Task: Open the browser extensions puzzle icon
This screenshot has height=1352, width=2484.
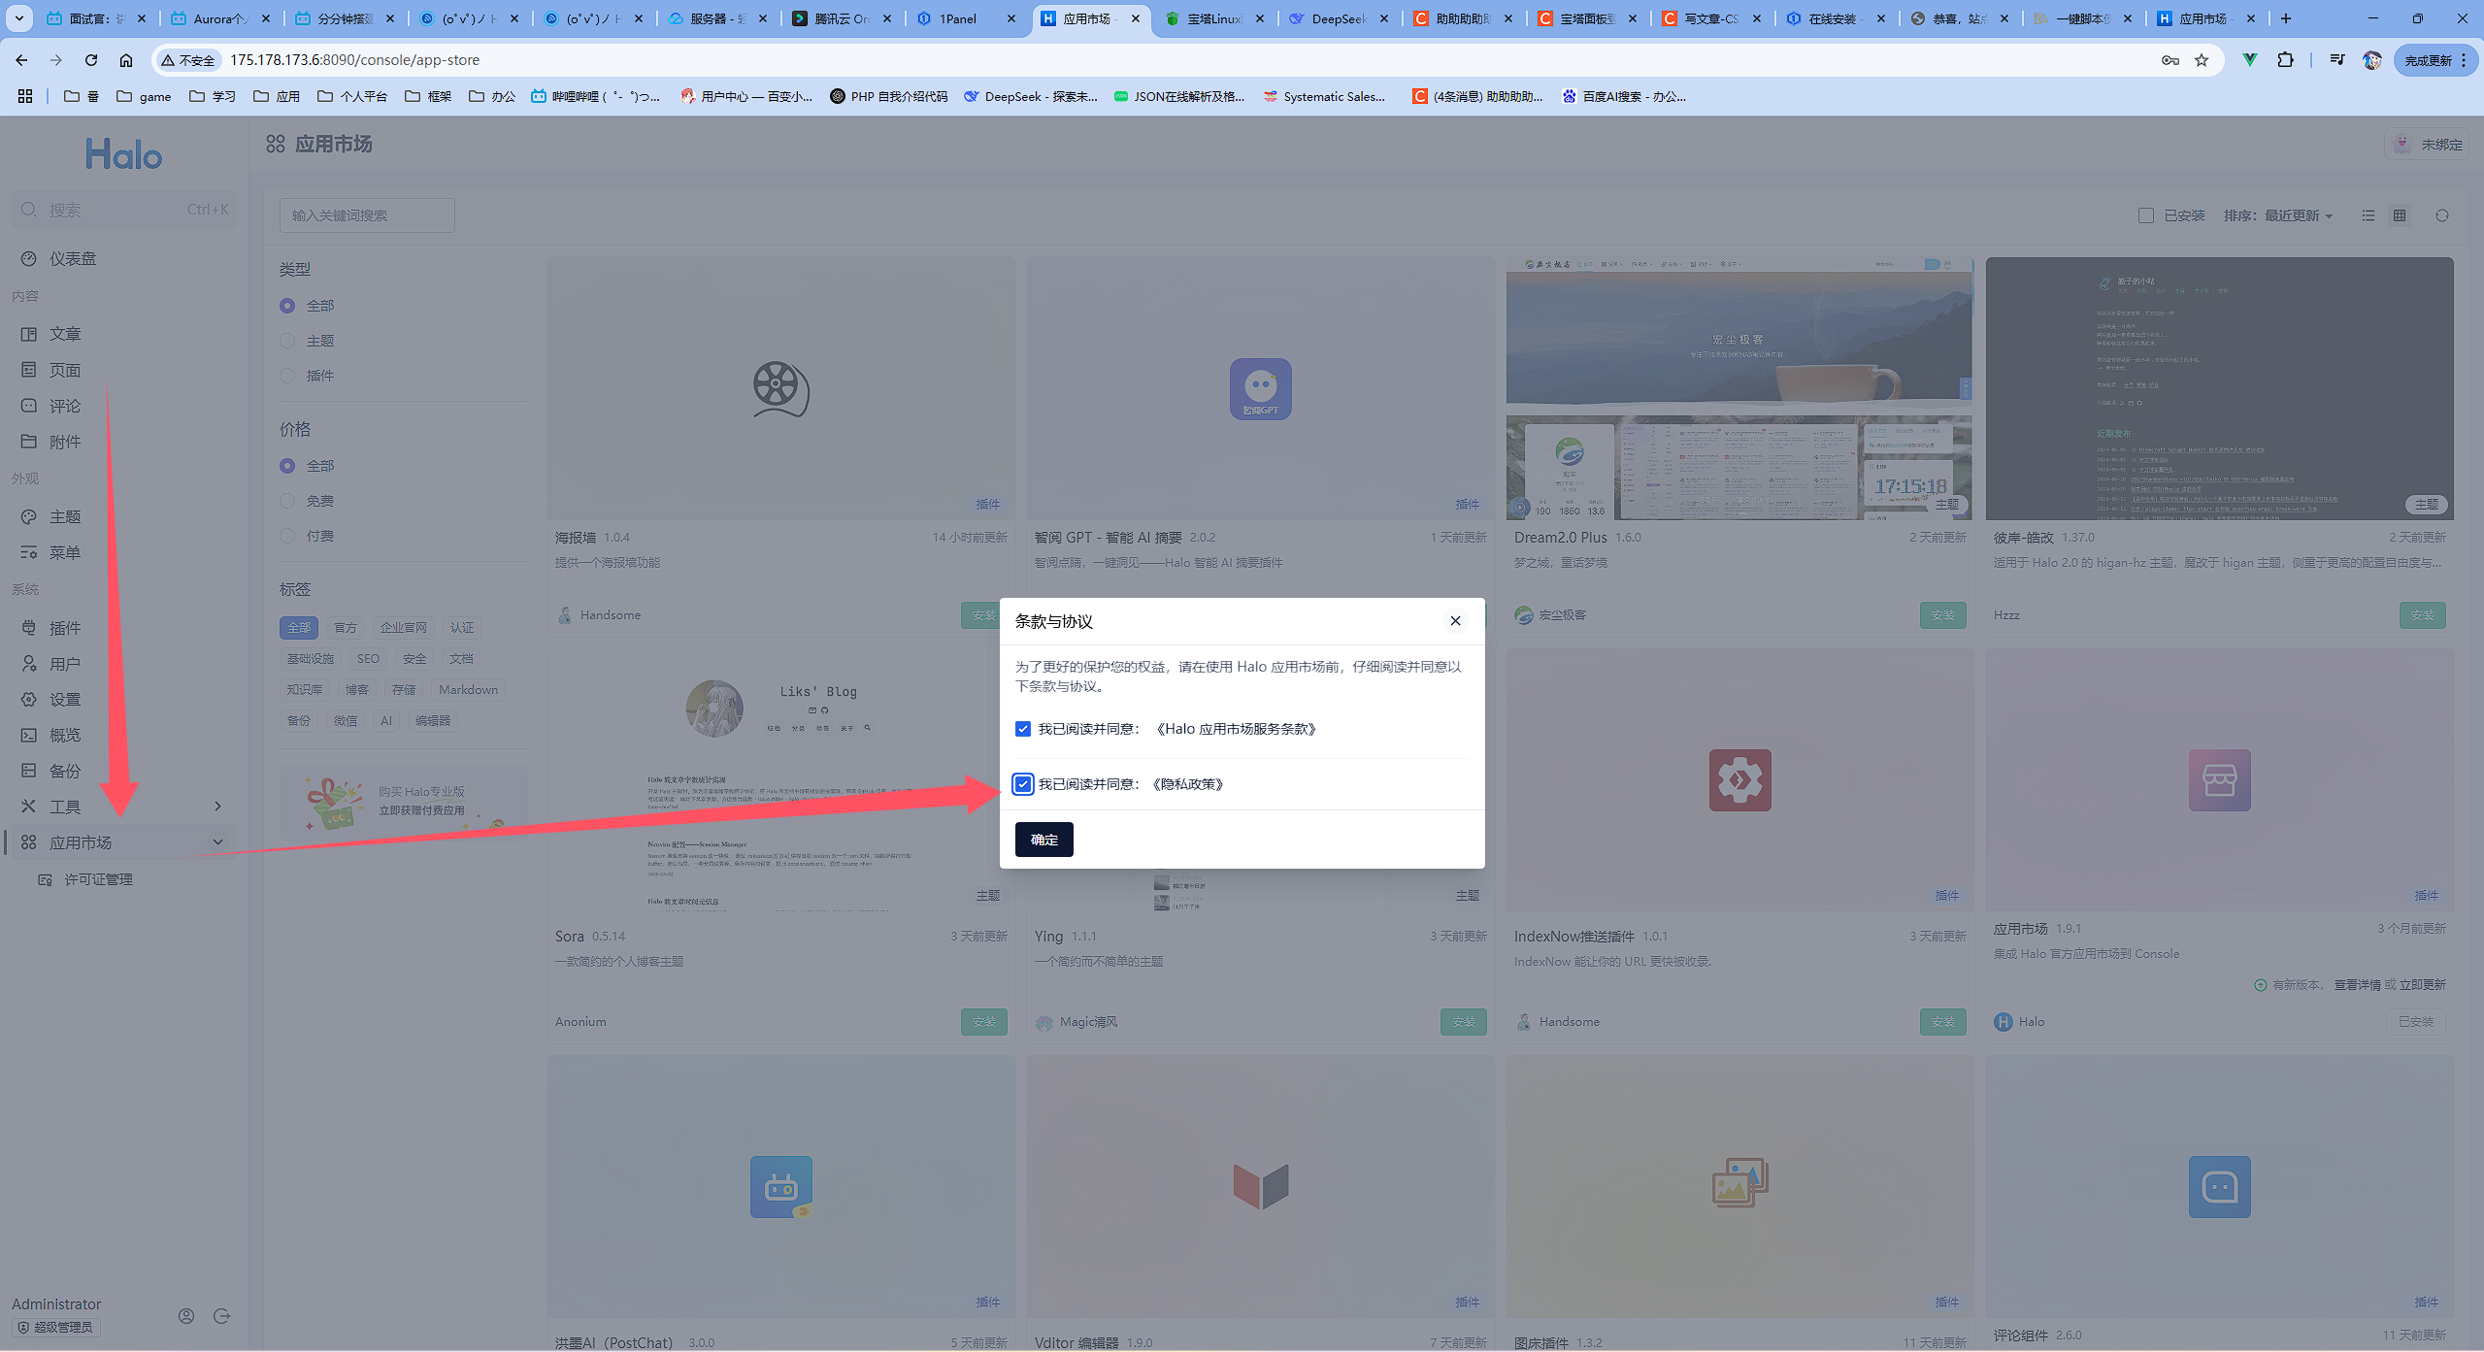Action: pyautogui.click(x=2285, y=60)
